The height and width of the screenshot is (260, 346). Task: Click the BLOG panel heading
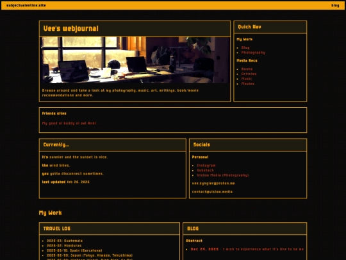coord(193,229)
